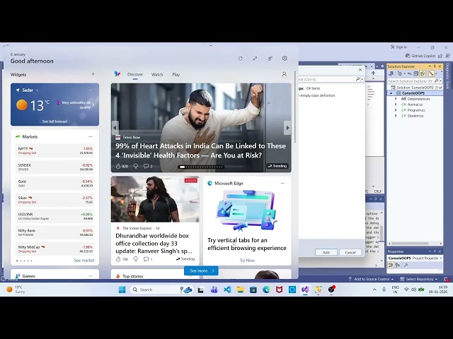
Task: Open Solution Explorer search options dropdown
Action: 441,81
